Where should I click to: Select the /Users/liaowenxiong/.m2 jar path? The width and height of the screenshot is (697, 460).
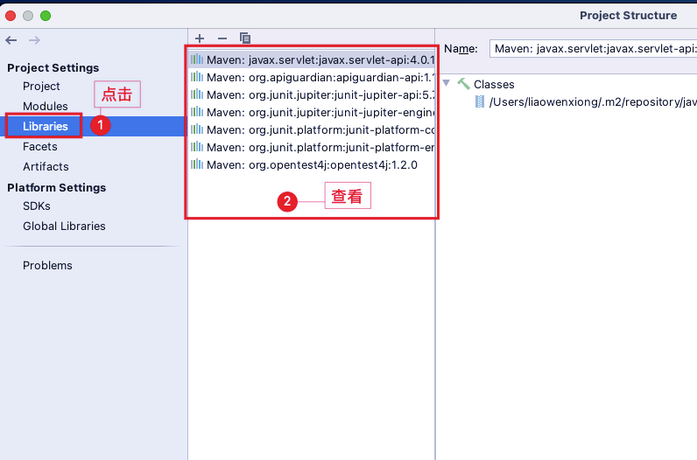pyautogui.click(x=593, y=101)
